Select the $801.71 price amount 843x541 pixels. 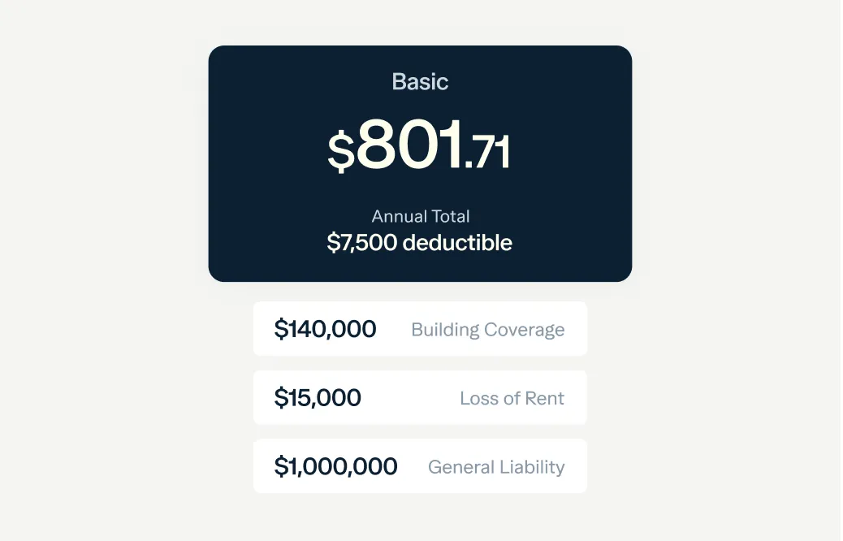(419, 146)
